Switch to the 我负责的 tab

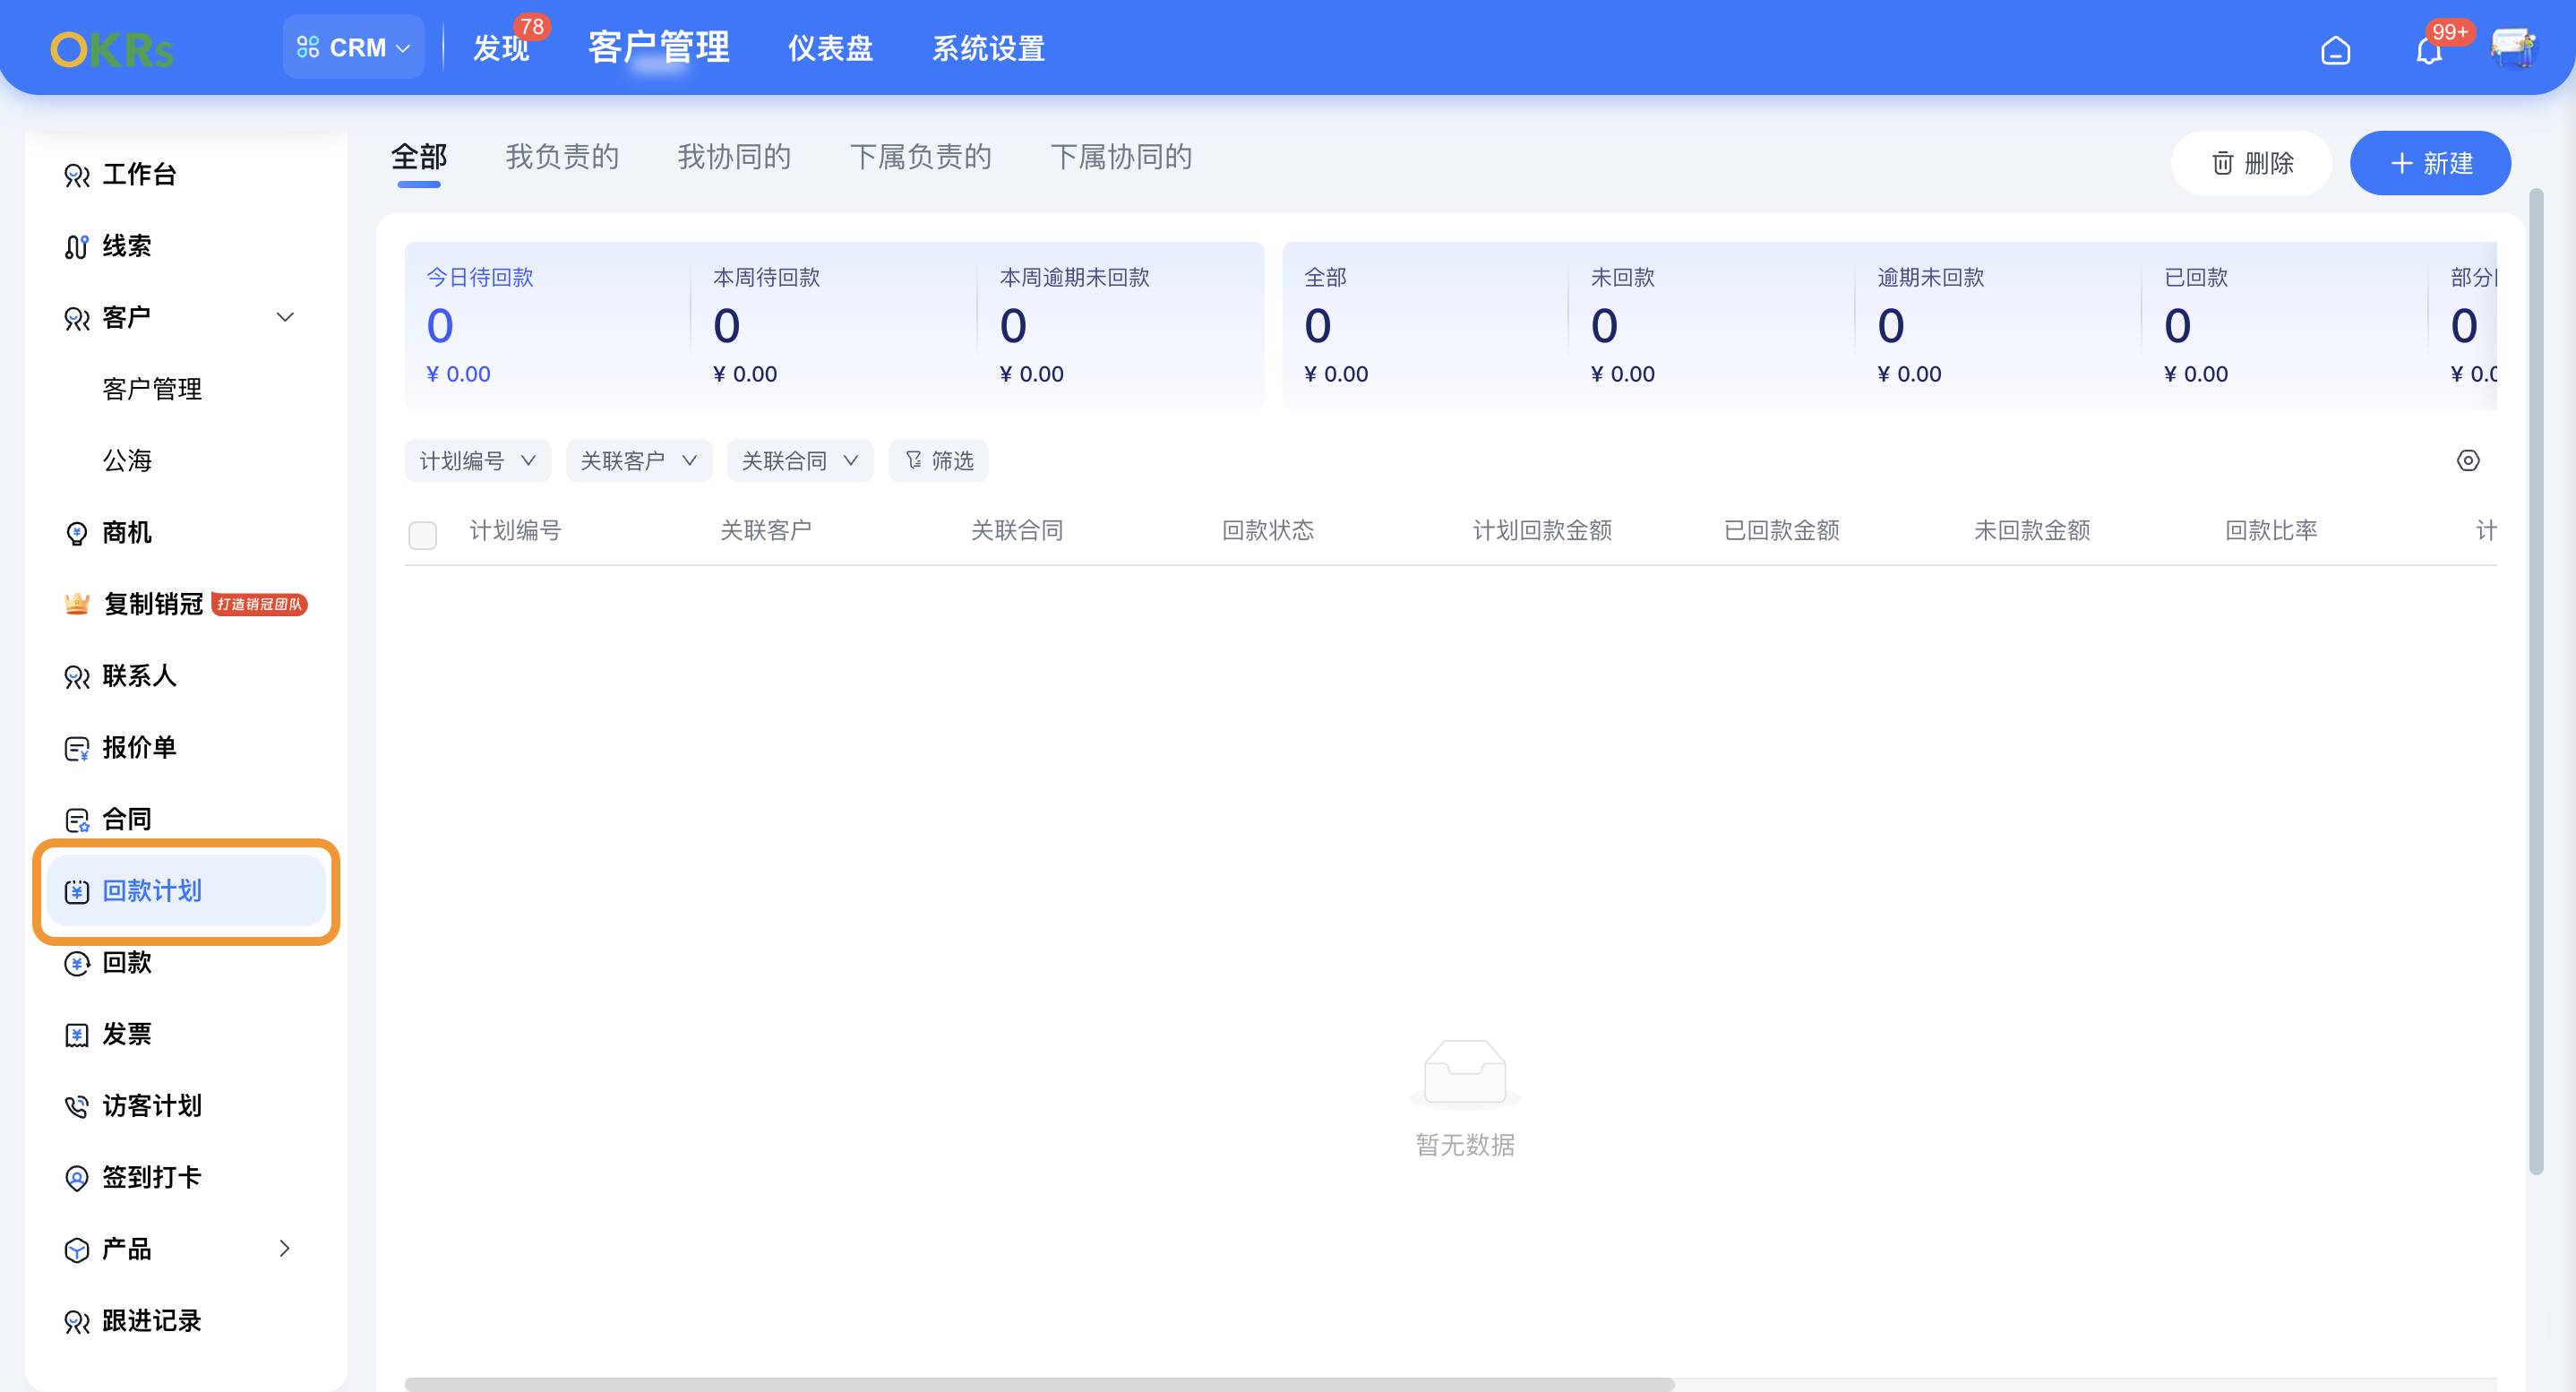[563, 156]
